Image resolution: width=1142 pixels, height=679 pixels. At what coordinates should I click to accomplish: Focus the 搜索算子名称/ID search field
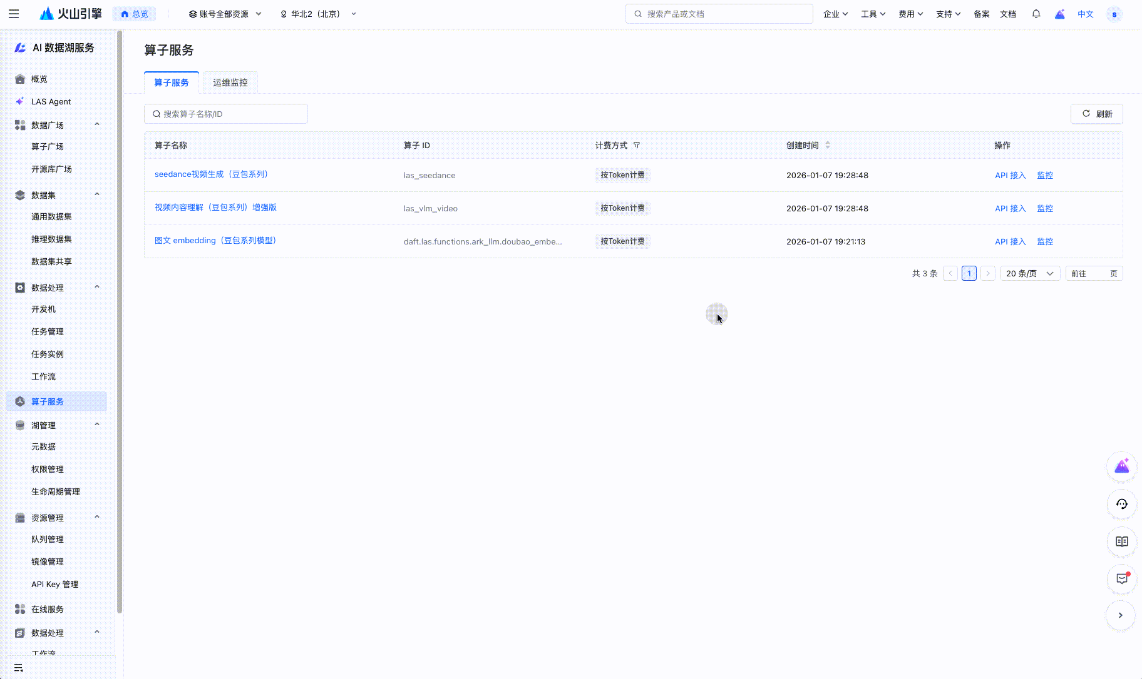226,114
